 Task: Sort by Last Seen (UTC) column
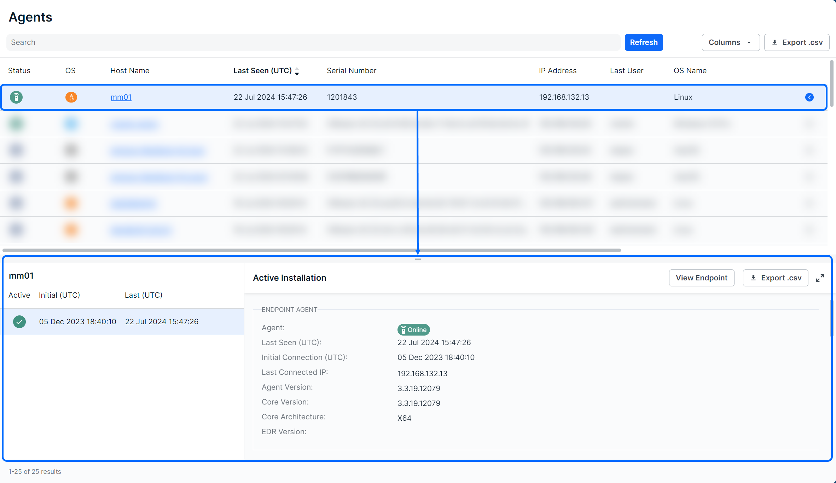[x=262, y=71]
